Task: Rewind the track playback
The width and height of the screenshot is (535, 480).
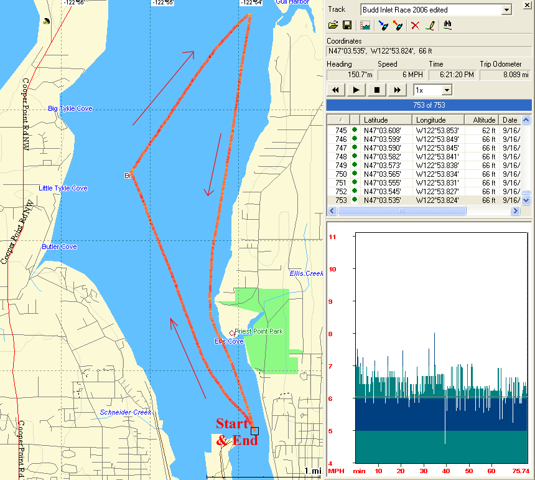Action: coord(336,90)
